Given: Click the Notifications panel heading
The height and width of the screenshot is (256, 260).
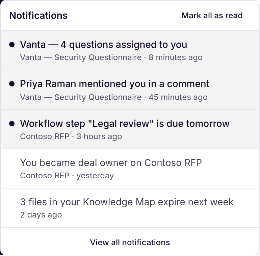Looking at the screenshot, I should click(38, 16).
